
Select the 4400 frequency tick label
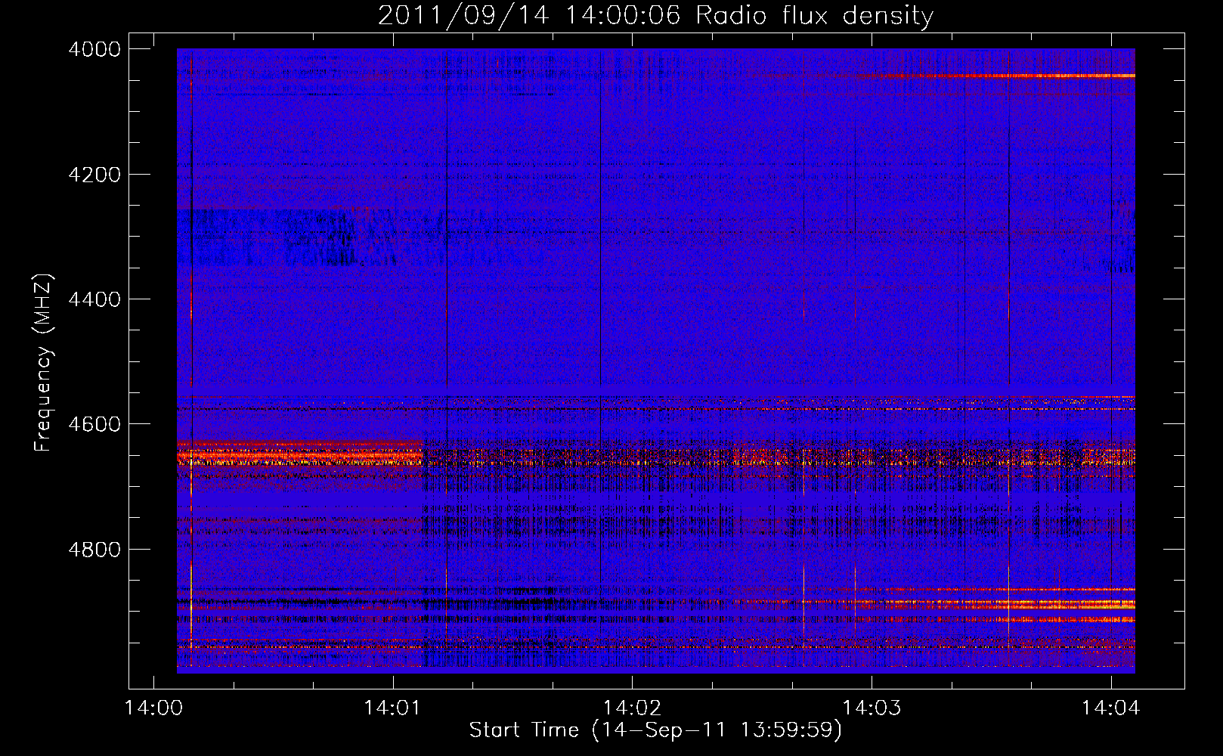pyautogui.click(x=94, y=299)
